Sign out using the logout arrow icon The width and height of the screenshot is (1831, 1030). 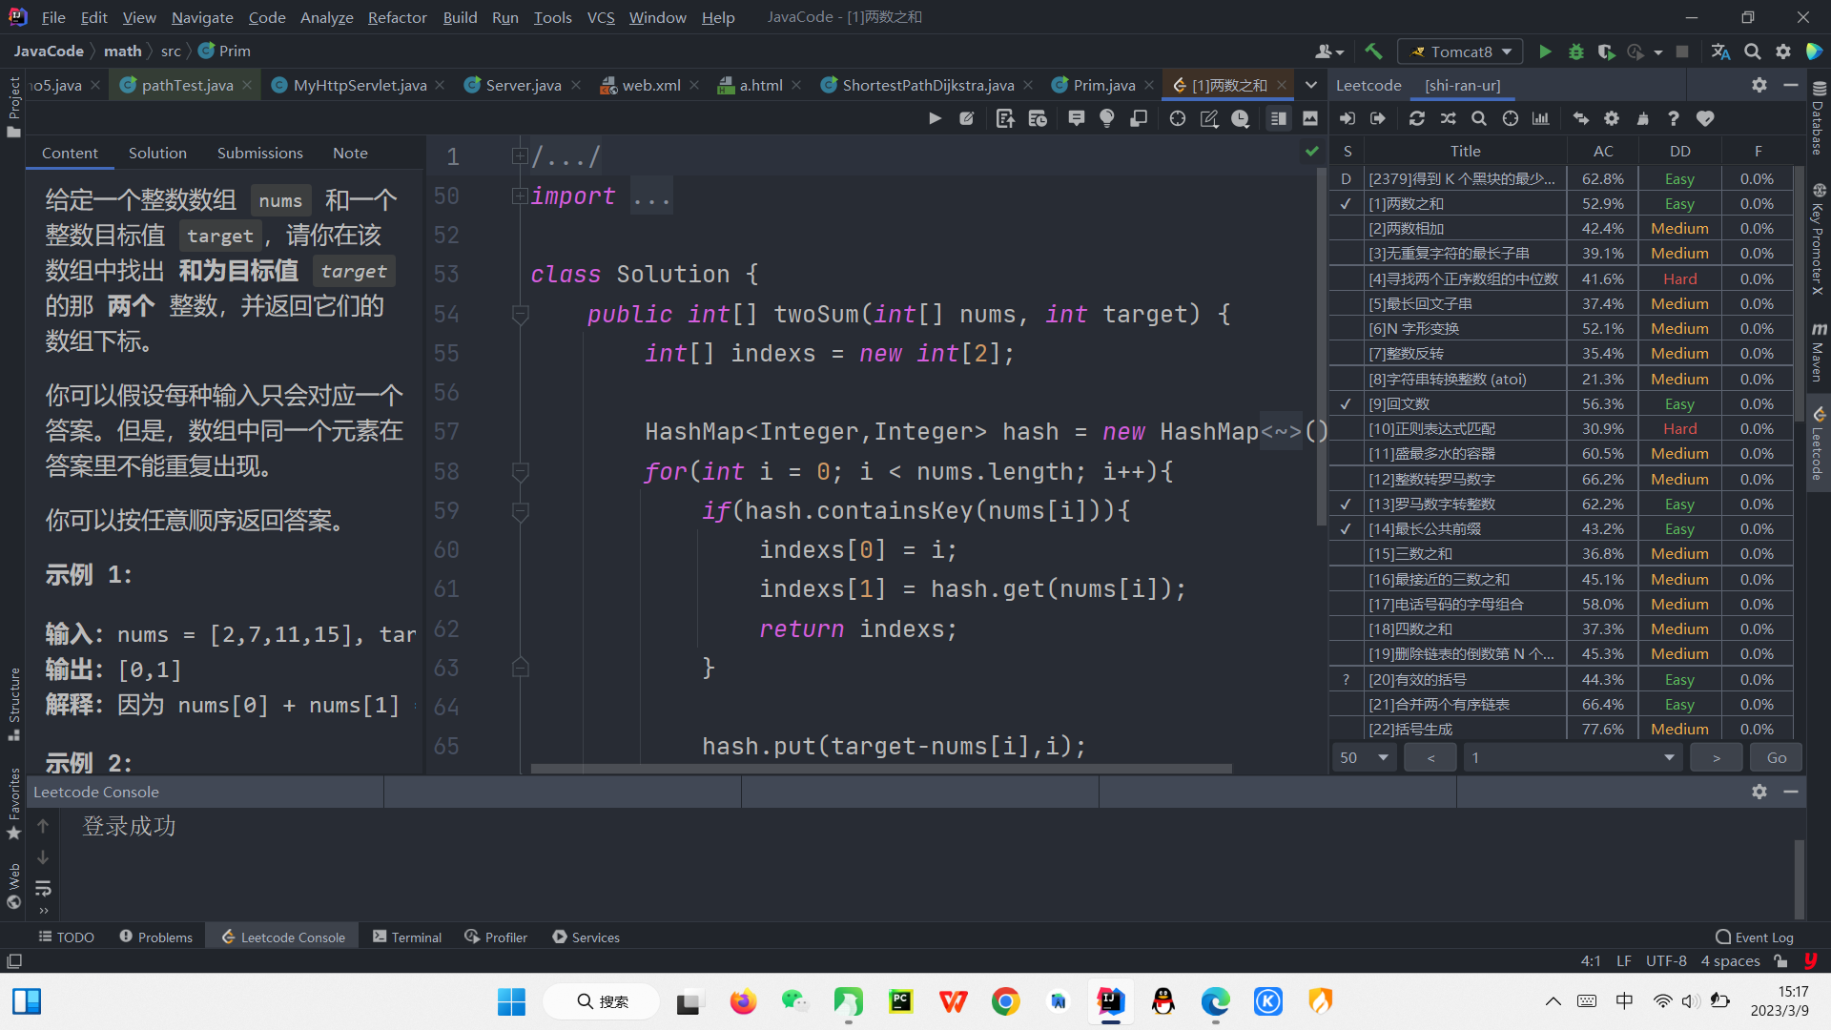[1378, 118]
